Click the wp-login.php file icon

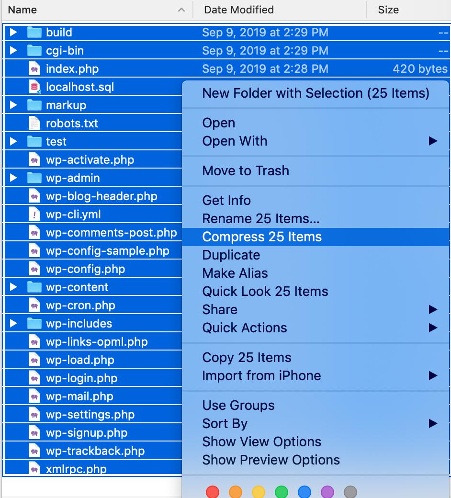coord(34,378)
